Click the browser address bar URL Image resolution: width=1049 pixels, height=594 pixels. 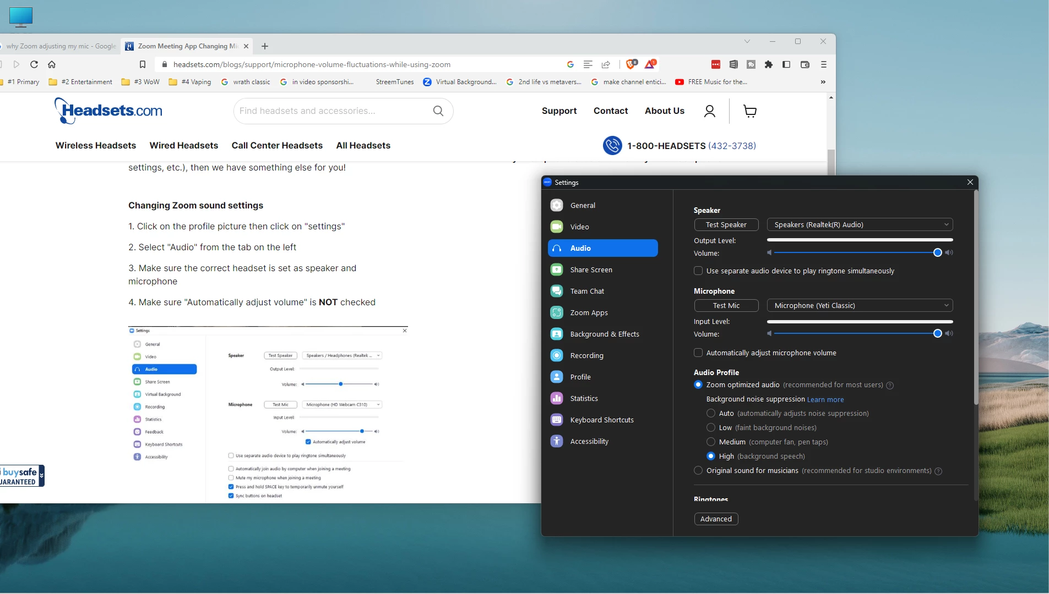(x=312, y=64)
